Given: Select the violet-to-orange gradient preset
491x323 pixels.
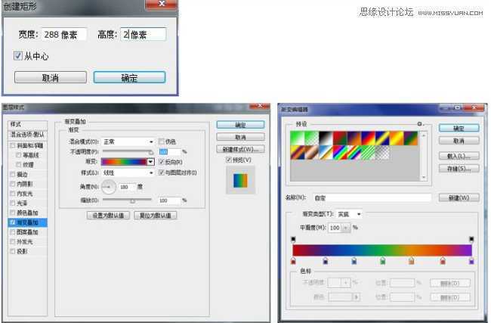Looking at the screenshot, I should coord(354,138).
